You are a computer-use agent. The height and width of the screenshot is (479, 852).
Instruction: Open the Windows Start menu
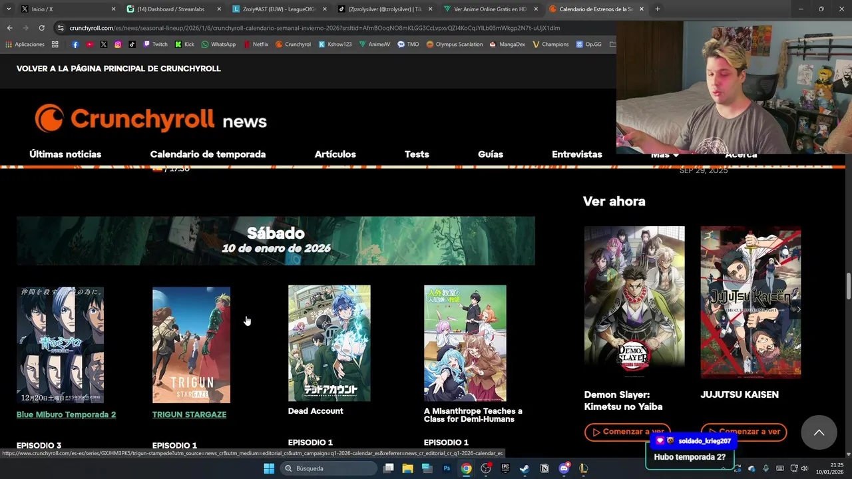[269, 468]
